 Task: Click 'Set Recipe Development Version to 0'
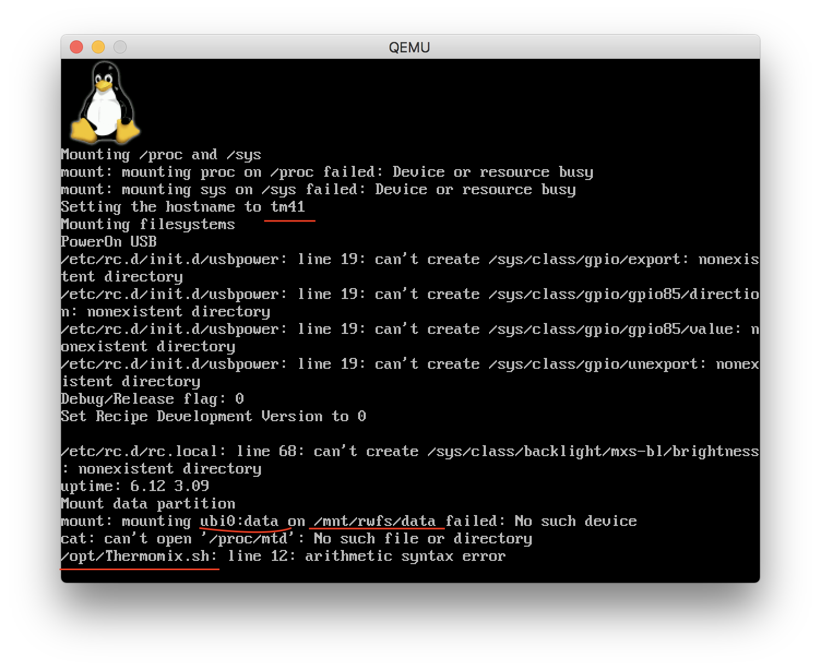pyautogui.click(x=213, y=416)
